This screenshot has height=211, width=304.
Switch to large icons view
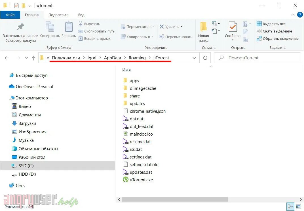point(298,207)
